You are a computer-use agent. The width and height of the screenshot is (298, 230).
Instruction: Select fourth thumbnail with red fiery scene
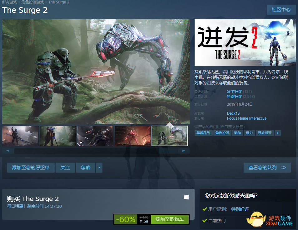[x=132, y=136]
